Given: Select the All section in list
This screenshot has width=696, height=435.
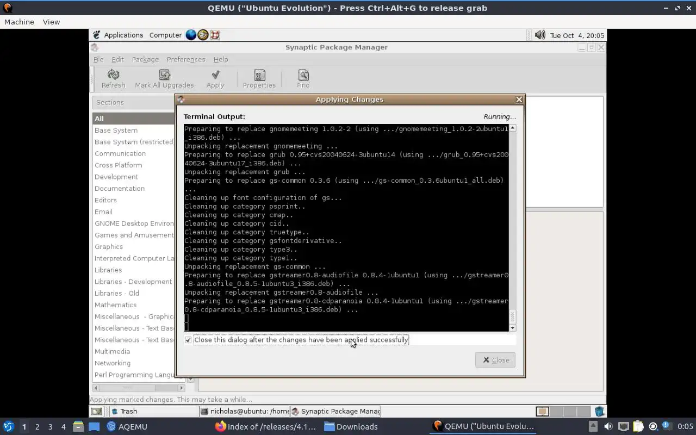Looking at the screenshot, I should [x=133, y=119].
